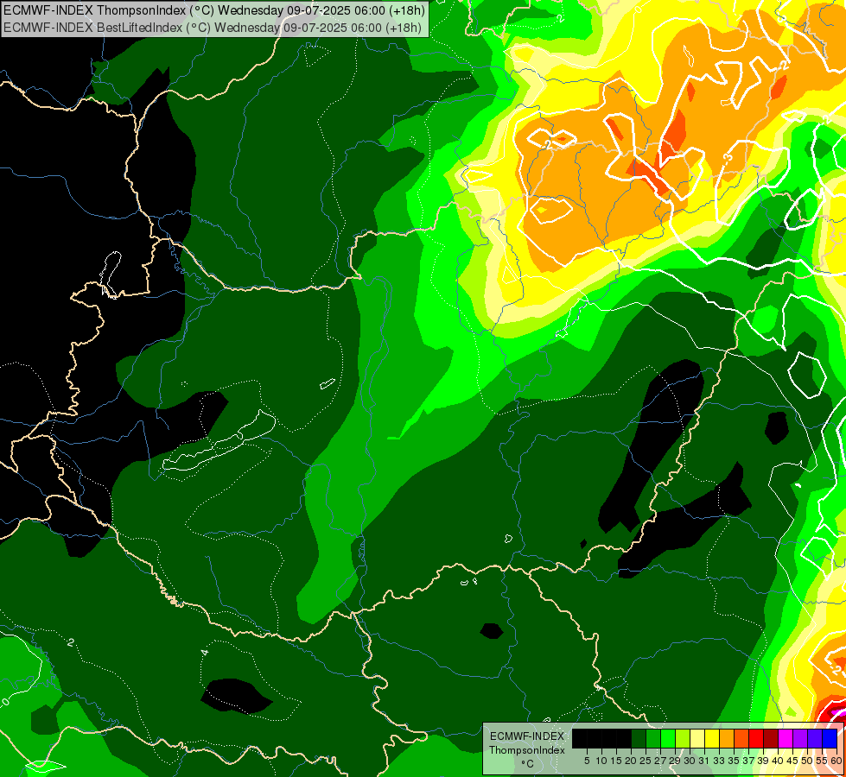Viewport: 846px width, 777px height.
Task: Click the 'ThompsonIndex' label in the legend
Action: point(527,750)
